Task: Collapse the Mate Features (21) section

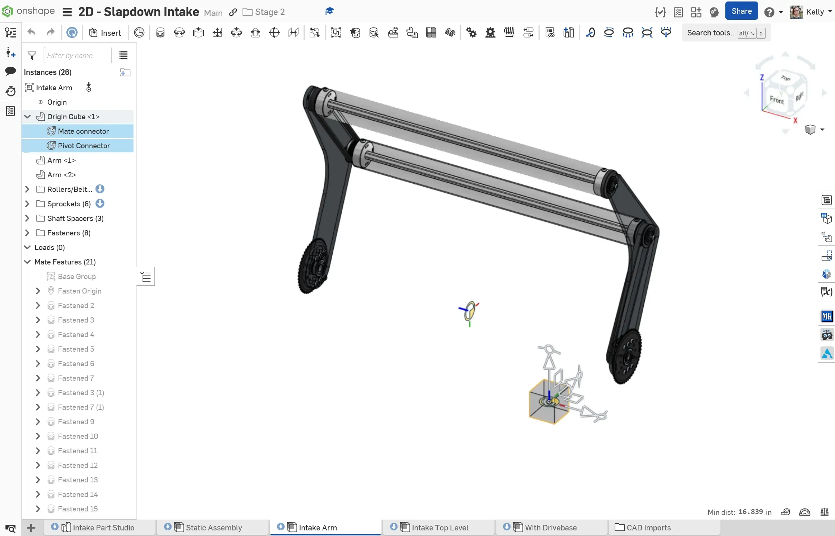Action: (27, 262)
